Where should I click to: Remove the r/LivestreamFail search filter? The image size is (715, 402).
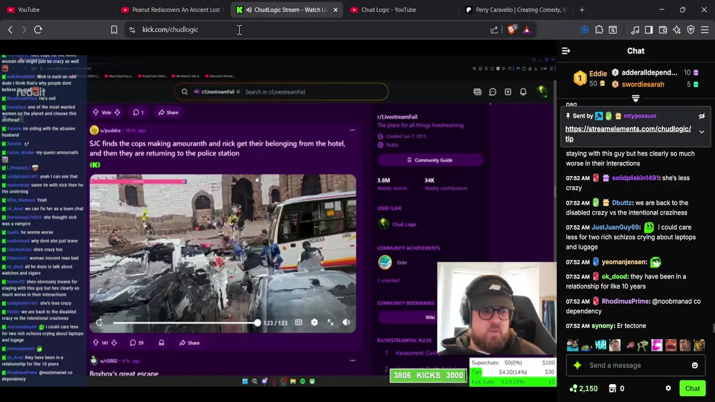click(237, 92)
